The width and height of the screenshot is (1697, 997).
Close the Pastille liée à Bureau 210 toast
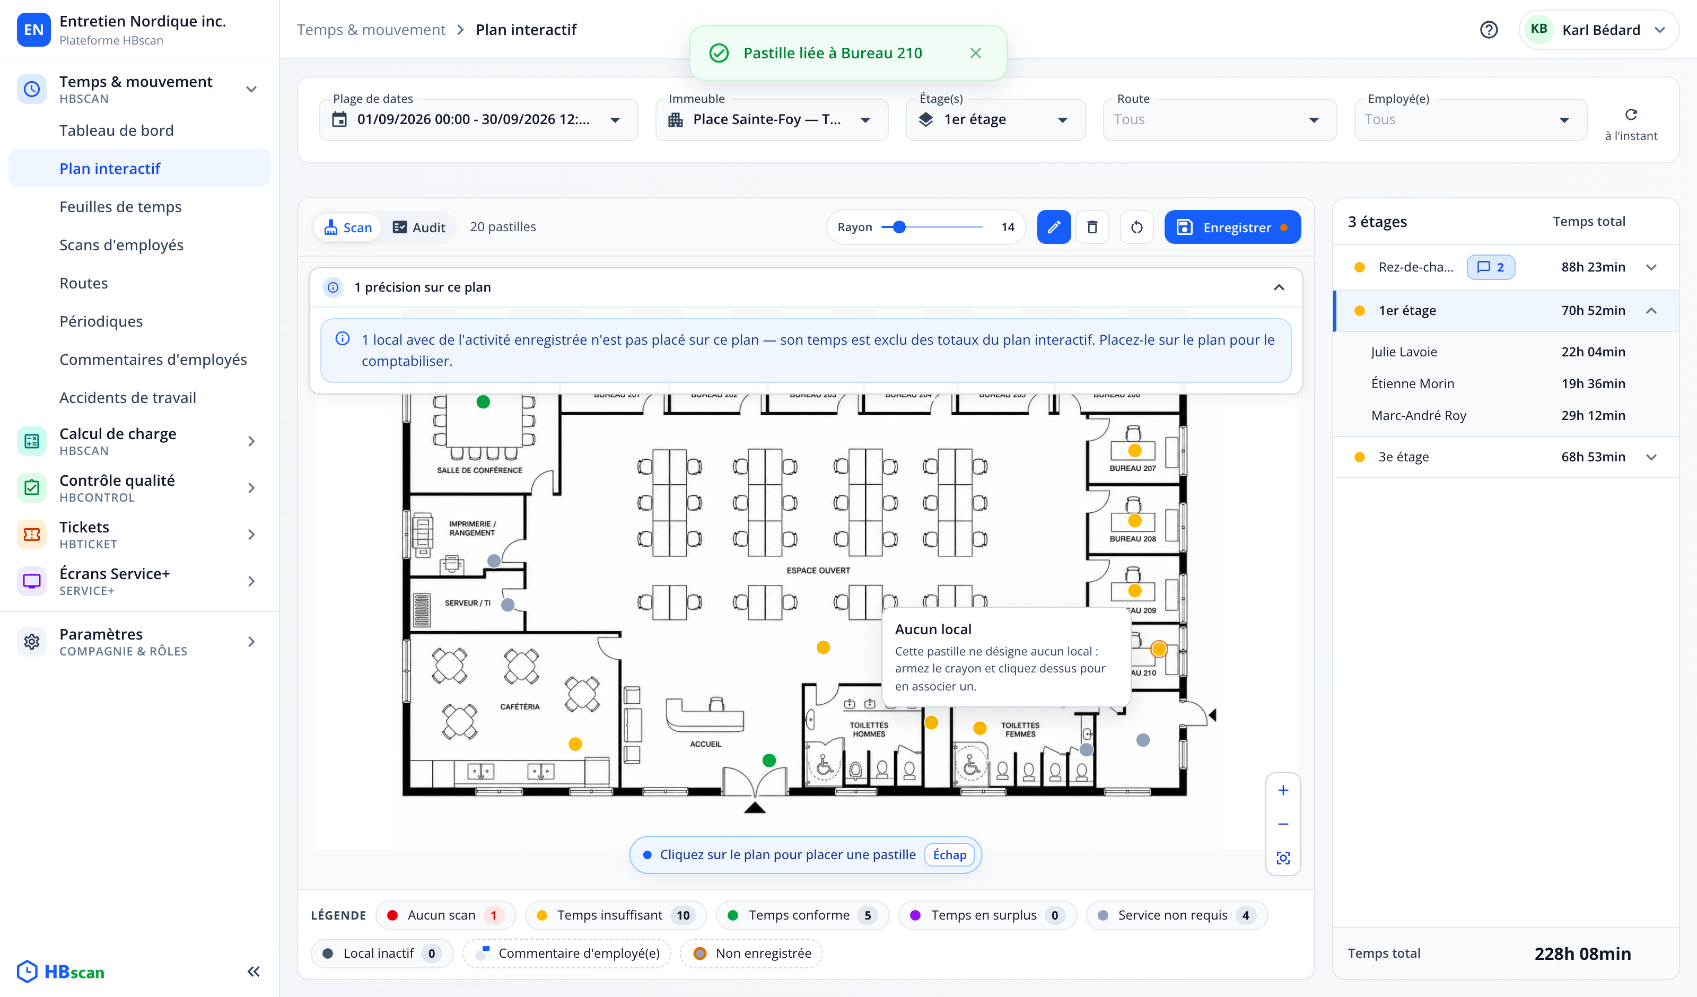pyautogui.click(x=976, y=53)
